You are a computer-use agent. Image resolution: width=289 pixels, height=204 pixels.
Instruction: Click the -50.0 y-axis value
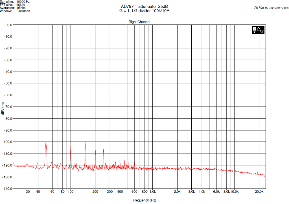click(8, 83)
